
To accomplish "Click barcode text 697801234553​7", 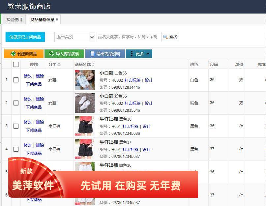I will [x=126, y=203].
